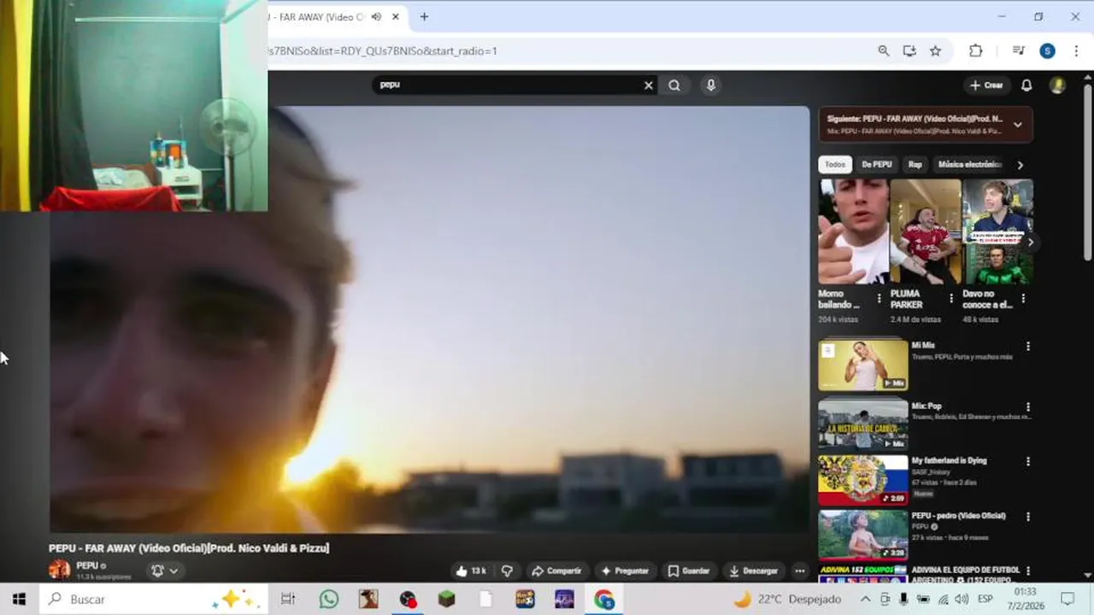The image size is (1094, 615).
Task: Select the De PEPU filter chip
Action: pyautogui.click(x=876, y=165)
